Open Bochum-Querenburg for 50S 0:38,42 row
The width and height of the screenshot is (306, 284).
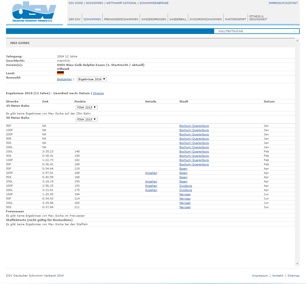pyautogui.click(x=194, y=156)
